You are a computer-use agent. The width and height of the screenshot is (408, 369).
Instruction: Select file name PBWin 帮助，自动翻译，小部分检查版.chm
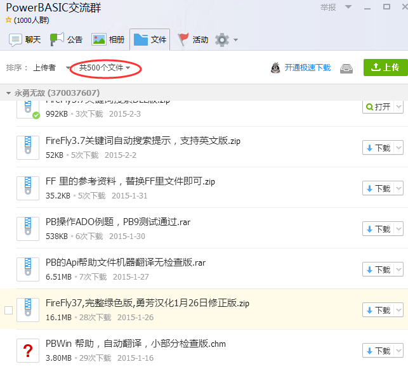136,344
